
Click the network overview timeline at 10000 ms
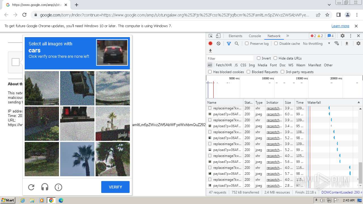268,78
